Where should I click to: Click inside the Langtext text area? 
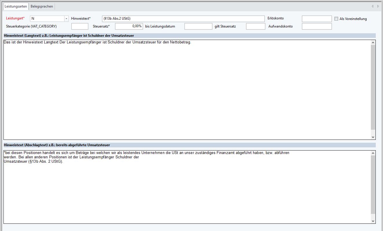[x=185, y=90]
